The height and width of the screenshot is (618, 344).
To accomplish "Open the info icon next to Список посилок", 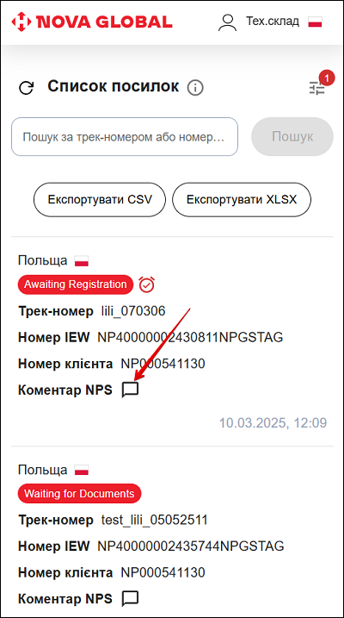I will 195,88.
